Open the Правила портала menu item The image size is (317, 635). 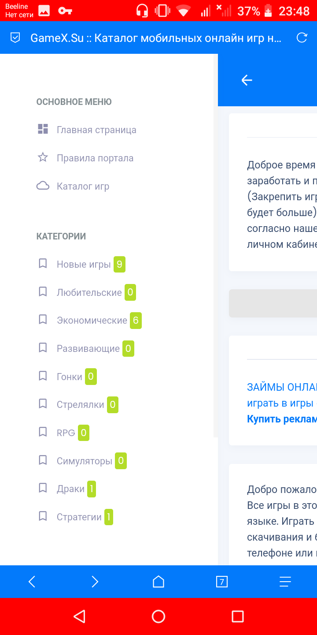coord(95,158)
